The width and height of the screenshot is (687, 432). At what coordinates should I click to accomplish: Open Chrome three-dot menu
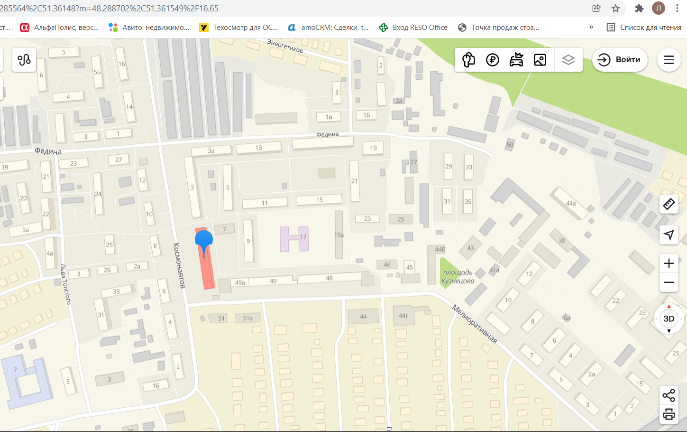coord(677,9)
